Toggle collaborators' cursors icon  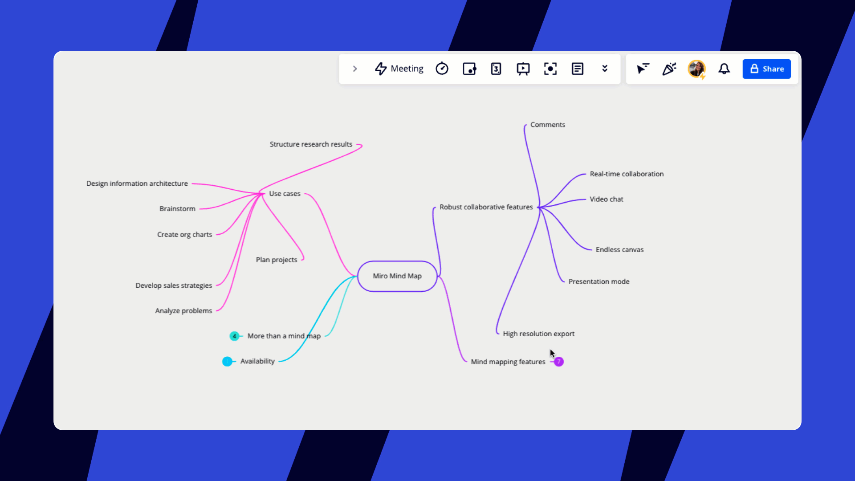tap(643, 69)
